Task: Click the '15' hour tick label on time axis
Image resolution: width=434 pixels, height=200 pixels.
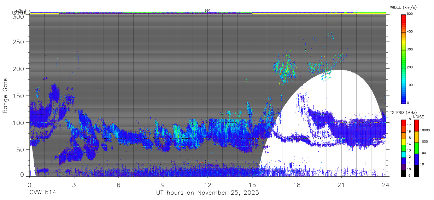Action: click(252, 184)
